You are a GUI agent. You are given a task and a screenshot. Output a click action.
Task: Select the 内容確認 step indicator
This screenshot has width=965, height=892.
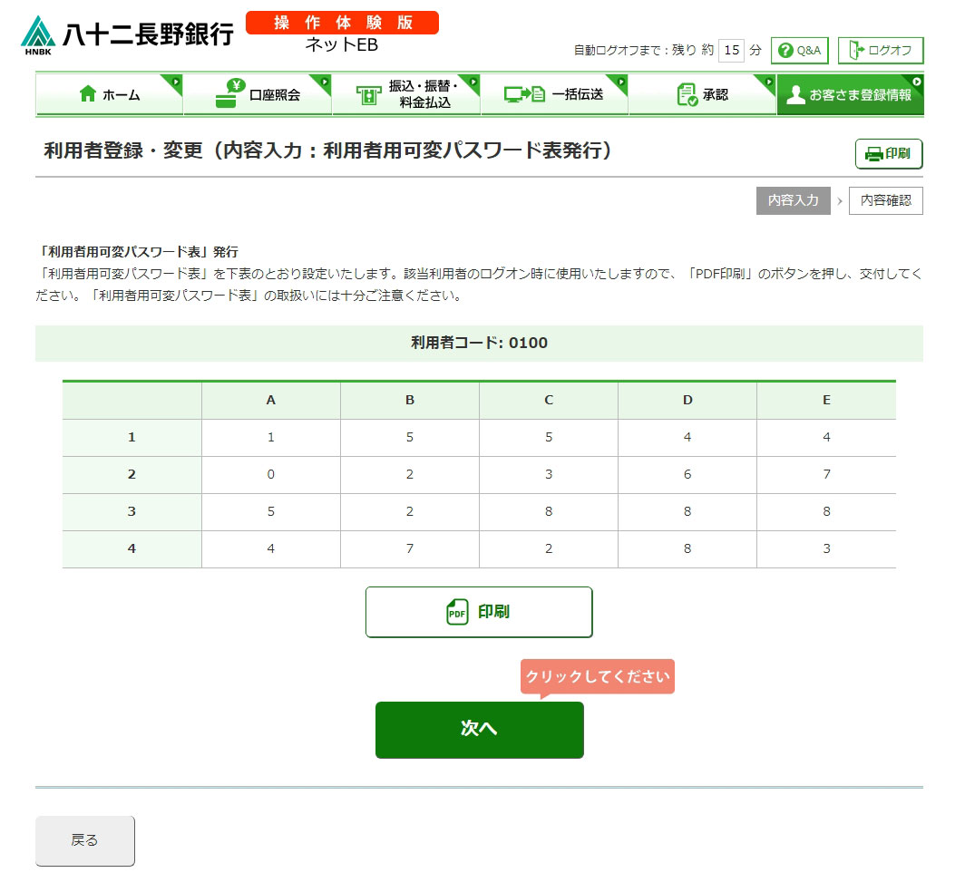tap(885, 200)
